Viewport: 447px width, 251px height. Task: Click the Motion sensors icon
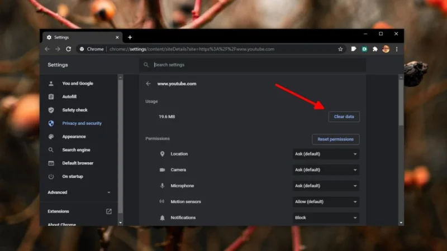pos(162,201)
